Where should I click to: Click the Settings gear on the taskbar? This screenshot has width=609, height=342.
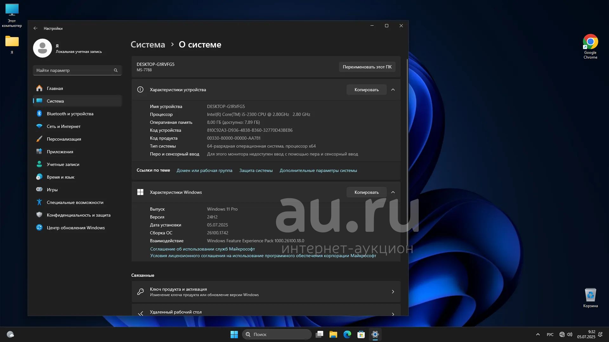[375, 334]
